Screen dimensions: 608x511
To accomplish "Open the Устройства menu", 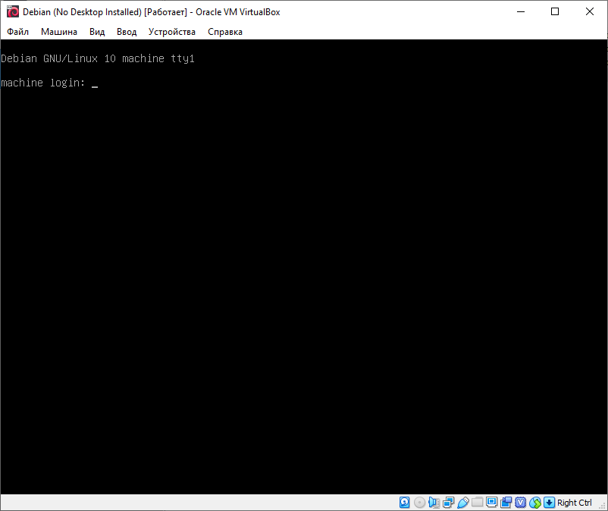I will [172, 32].
